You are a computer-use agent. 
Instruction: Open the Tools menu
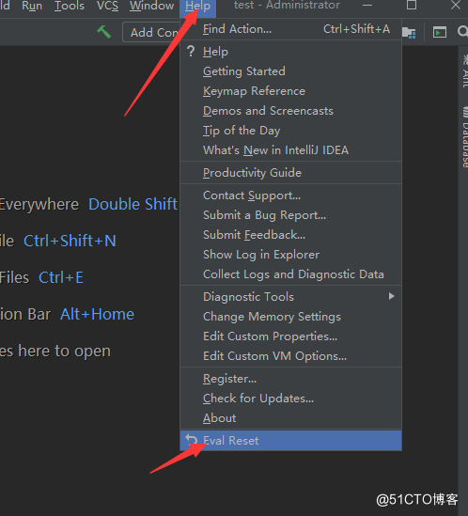point(70,6)
